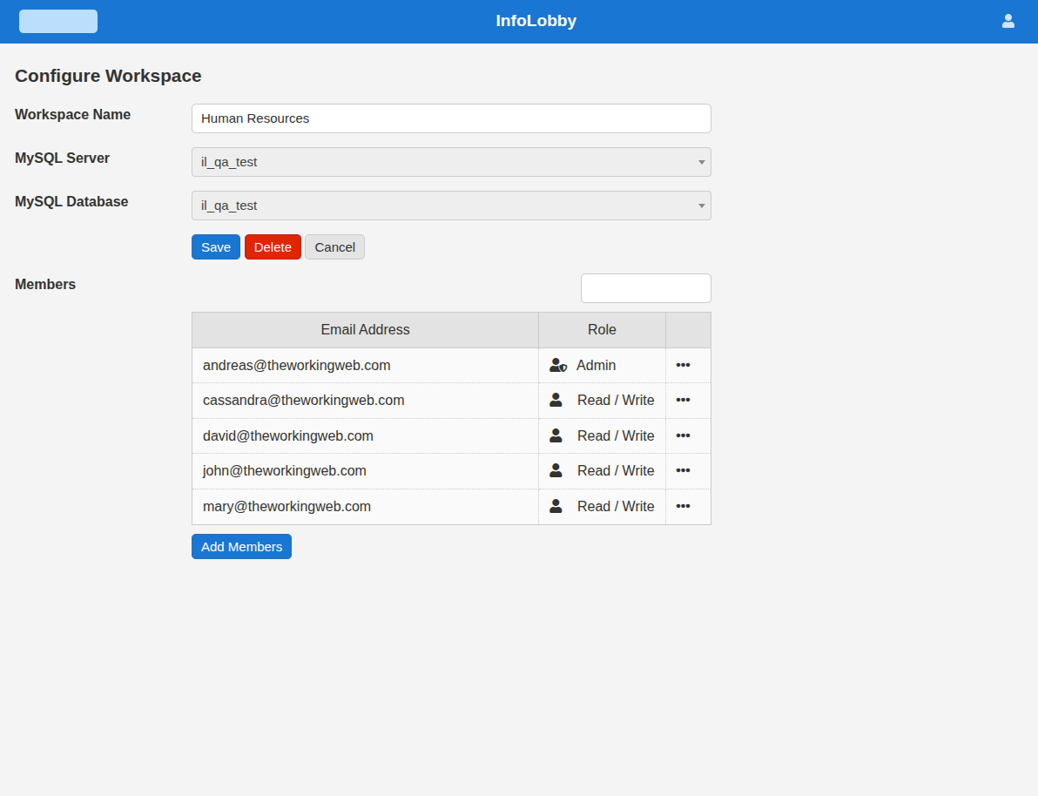Open three-dot menu for david@theworkingweb.com
This screenshot has width=1038, height=796.
683,435
